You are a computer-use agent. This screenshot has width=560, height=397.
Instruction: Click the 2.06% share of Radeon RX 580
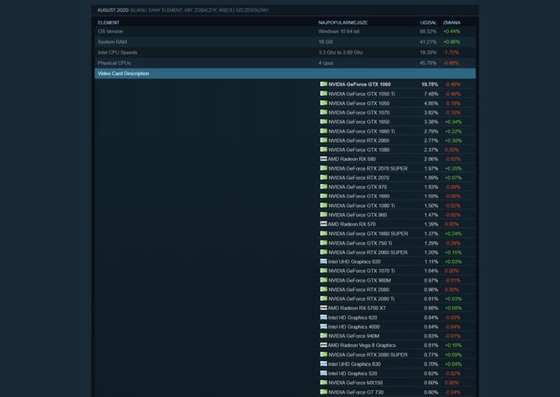click(431, 159)
